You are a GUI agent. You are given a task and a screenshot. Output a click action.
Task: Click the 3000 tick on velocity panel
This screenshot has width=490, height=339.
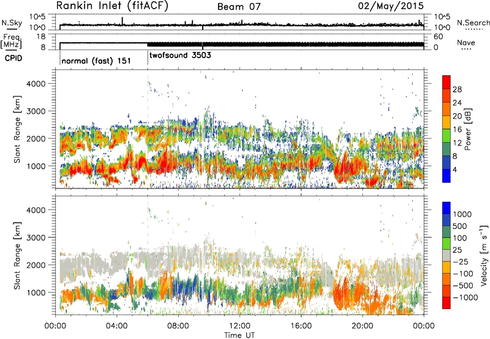(36, 237)
